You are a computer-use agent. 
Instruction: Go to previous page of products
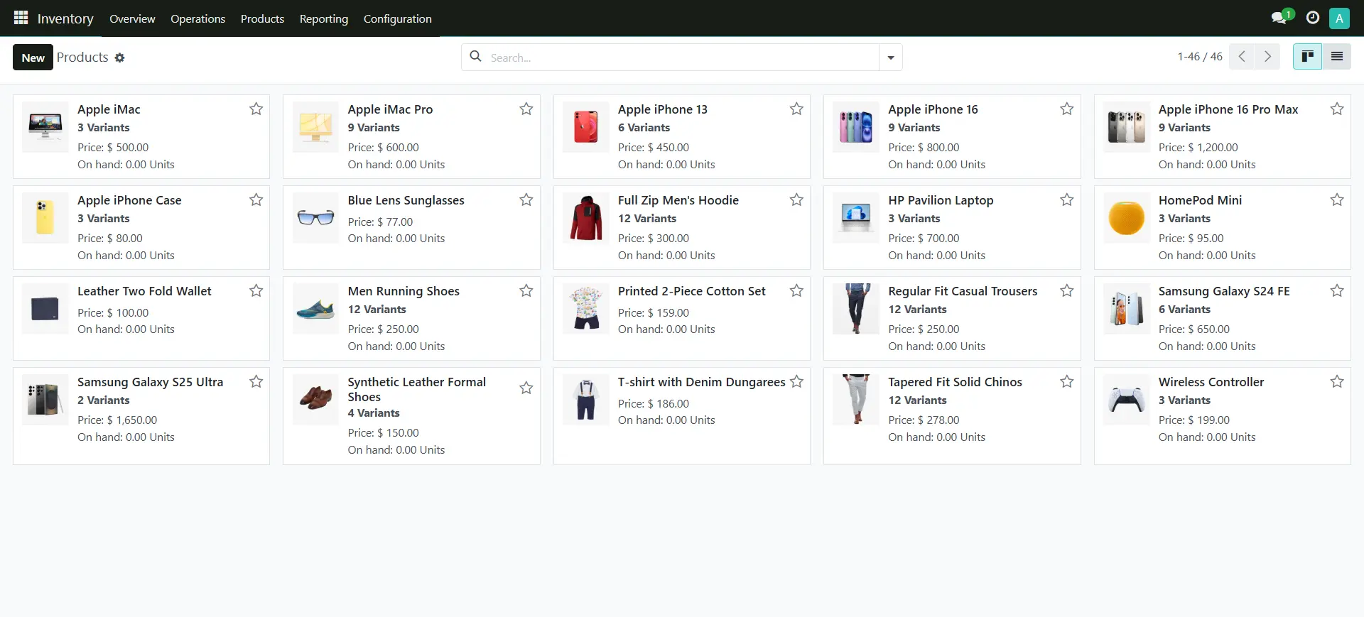point(1242,57)
